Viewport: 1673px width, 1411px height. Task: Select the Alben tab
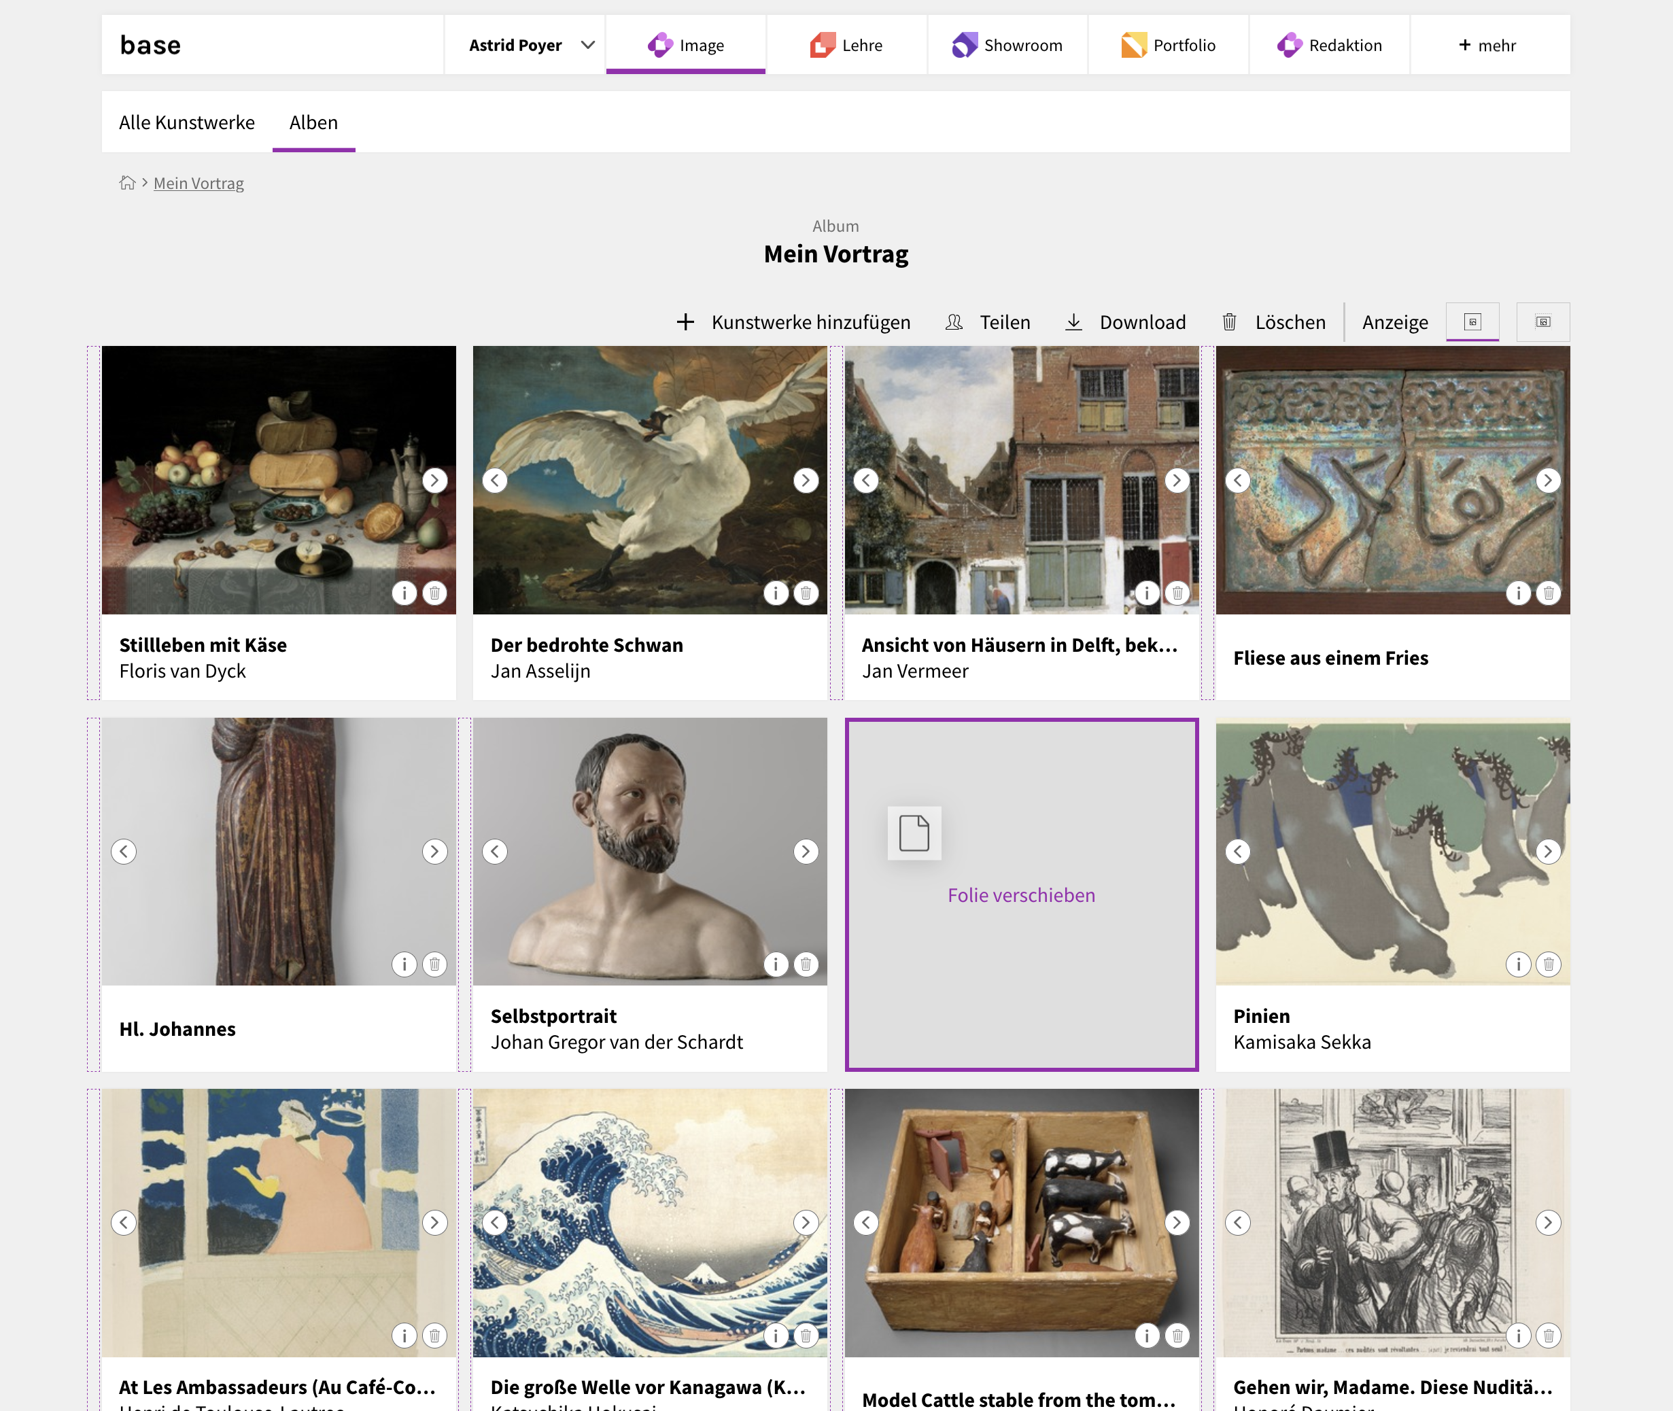(x=313, y=122)
